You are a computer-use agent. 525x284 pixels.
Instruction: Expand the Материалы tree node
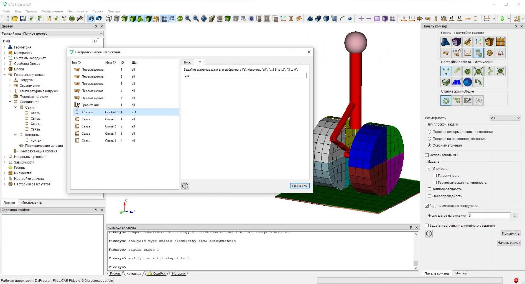point(5,53)
